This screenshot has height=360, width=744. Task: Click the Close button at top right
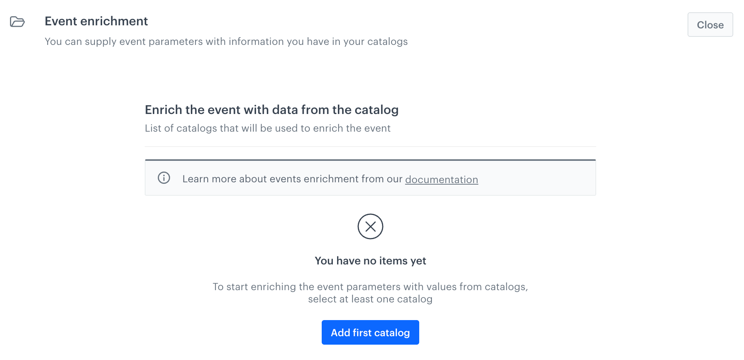(710, 25)
